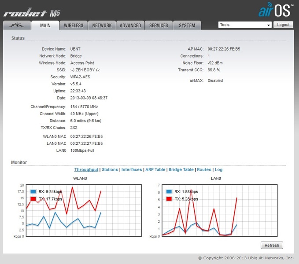Image resolution: width=299 pixels, height=264 pixels.
Task: Click the Distance value 6.0 miles
Action: [x=85, y=121]
